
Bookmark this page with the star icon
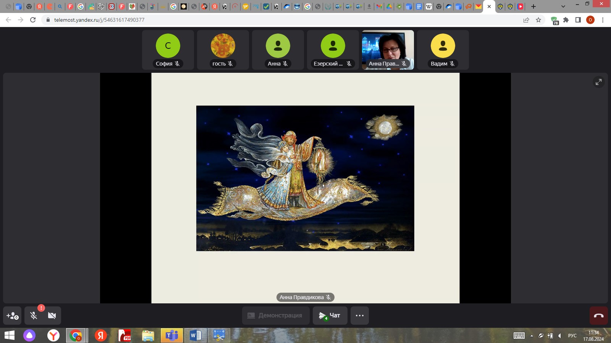pyautogui.click(x=538, y=20)
